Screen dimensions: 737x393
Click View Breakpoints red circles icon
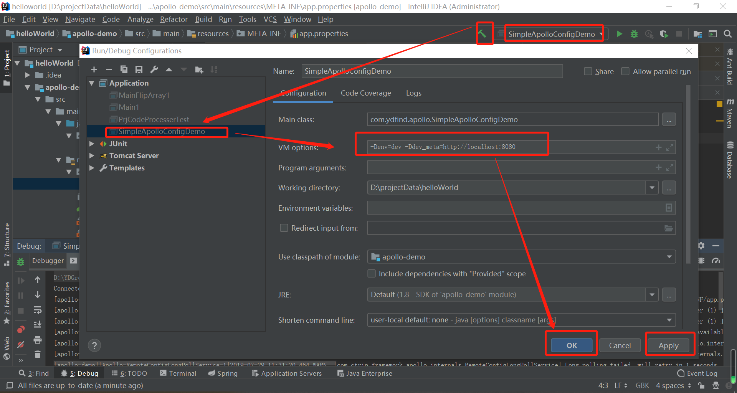[21, 330]
